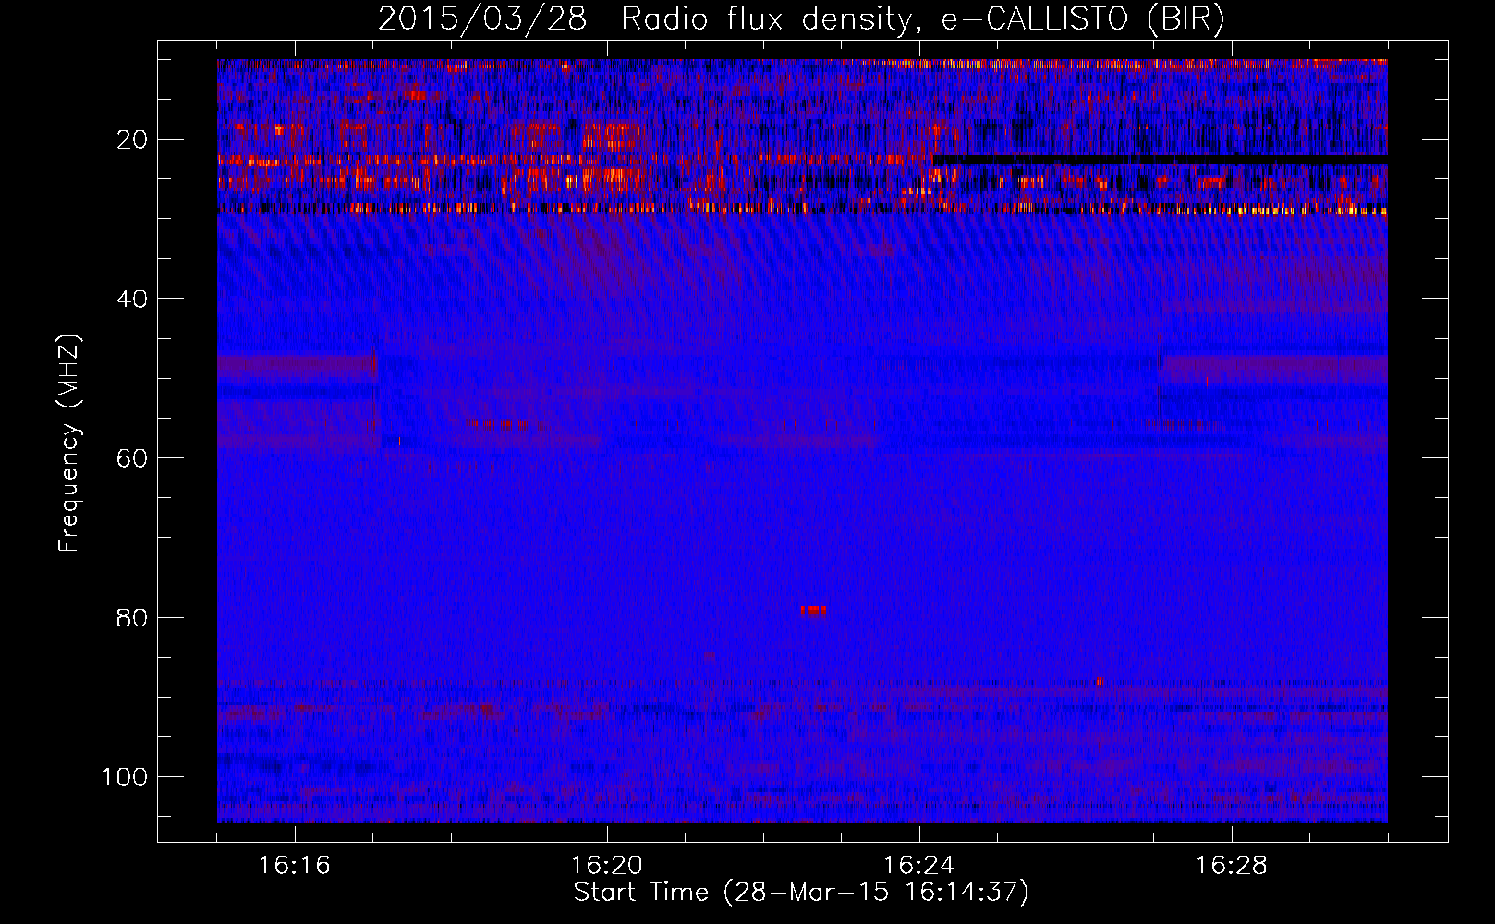1495x924 pixels.
Task: Click the bright red burst near 80 MHz
Action: (x=813, y=611)
